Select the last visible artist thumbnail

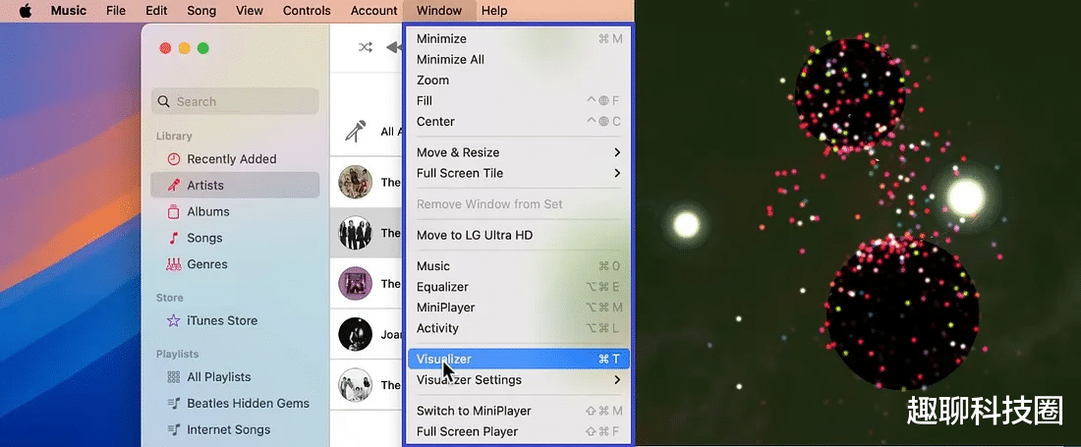pyautogui.click(x=355, y=385)
